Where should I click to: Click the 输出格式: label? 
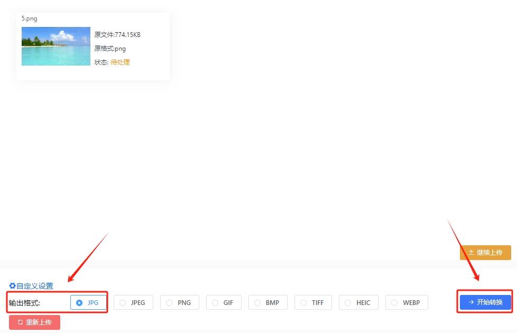pos(24,303)
